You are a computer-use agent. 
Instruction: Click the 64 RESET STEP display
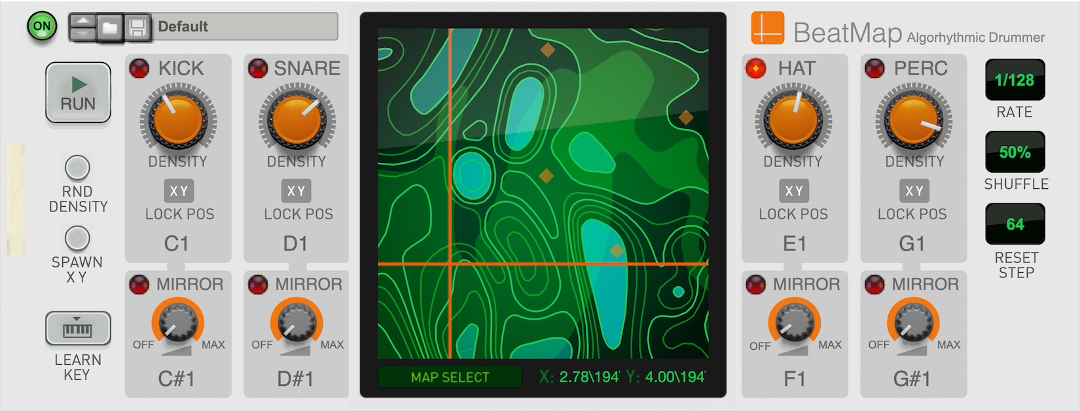pos(1015,224)
